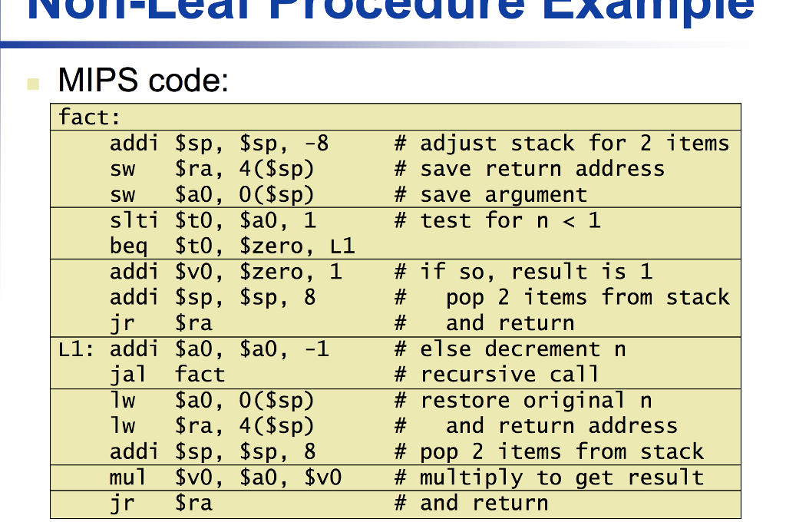Select the "jal fact" instruction

tap(167, 375)
